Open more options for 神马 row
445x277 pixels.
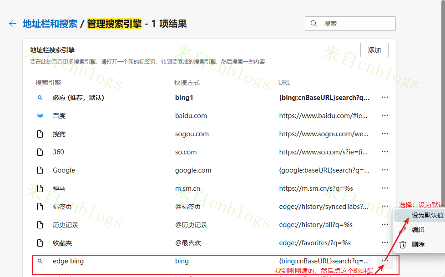(x=385, y=188)
